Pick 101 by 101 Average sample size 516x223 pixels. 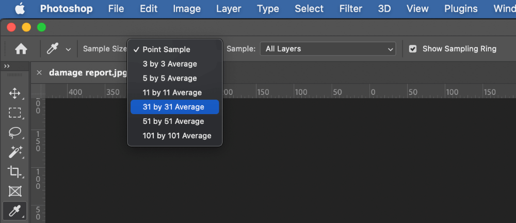pos(177,136)
